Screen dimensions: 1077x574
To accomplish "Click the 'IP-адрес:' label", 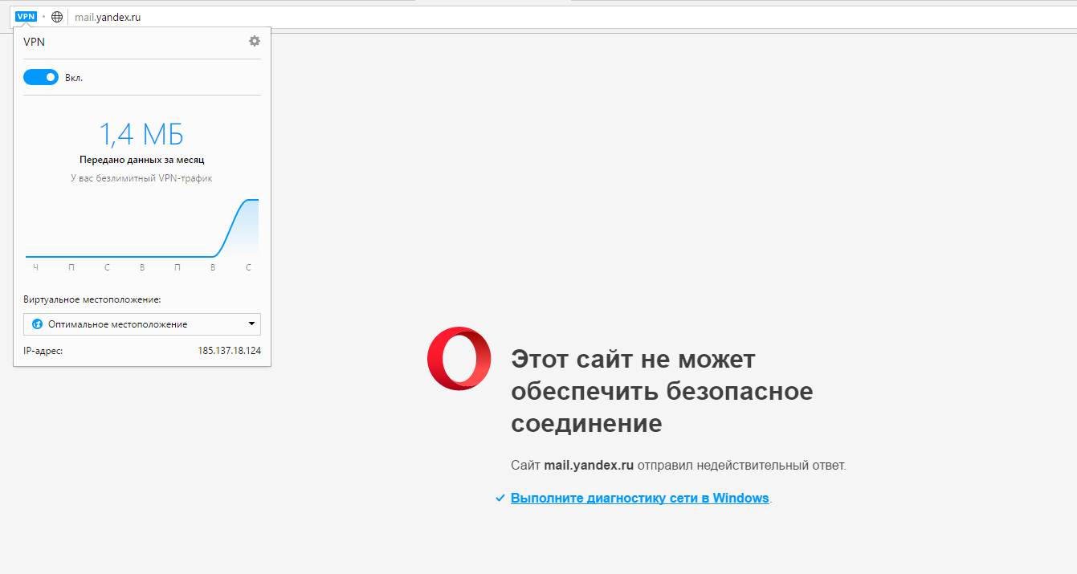I will (43, 351).
